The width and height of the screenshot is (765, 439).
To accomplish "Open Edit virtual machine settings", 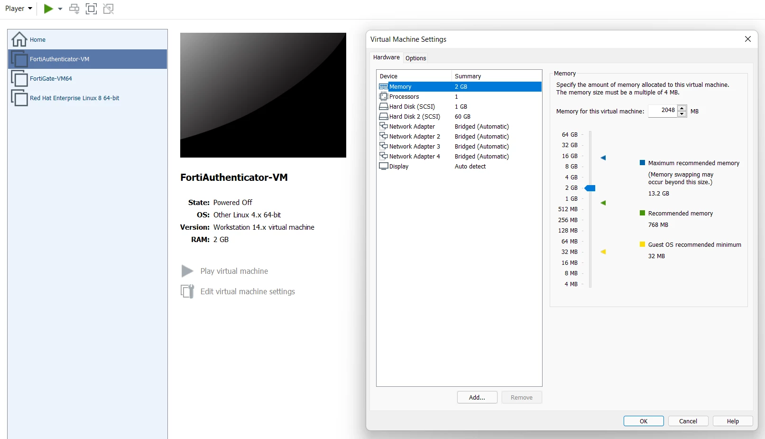I will pos(248,291).
